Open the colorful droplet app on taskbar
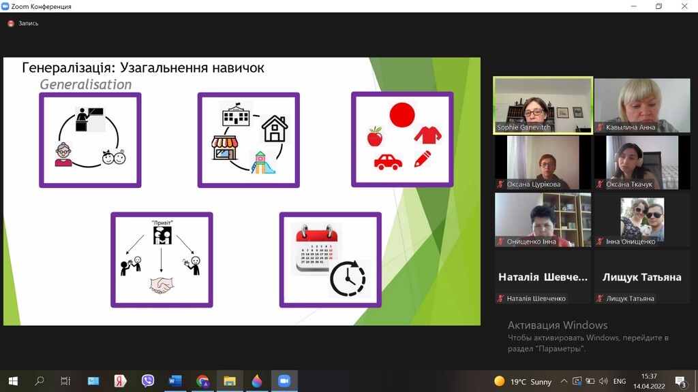The width and height of the screenshot is (698, 392). click(x=257, y=381)
